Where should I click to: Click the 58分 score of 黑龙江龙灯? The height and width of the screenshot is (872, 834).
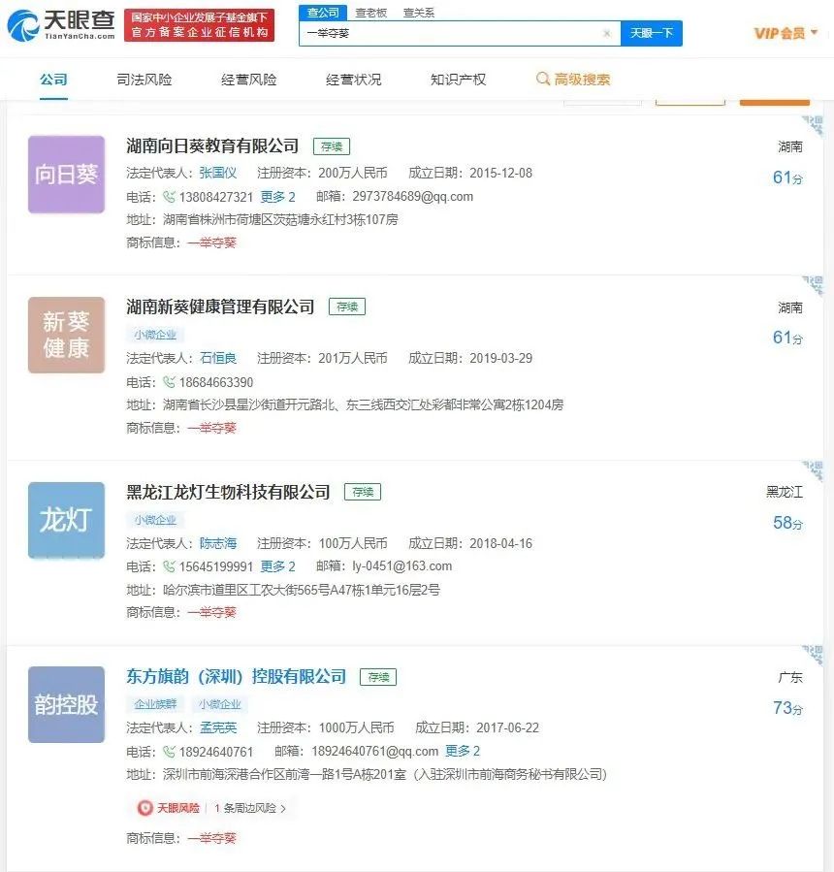[787, 522]
